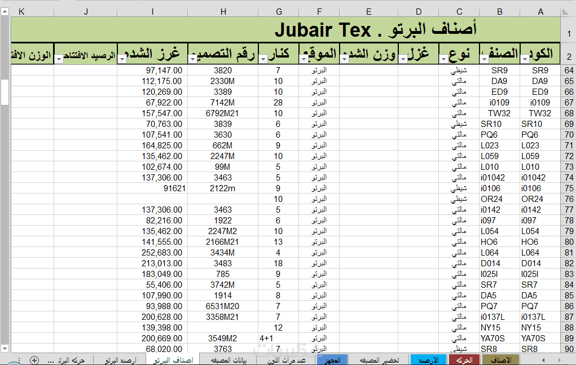Click vertical scrollbar down arrow
576x365 pixels.
tap(5, 349)
